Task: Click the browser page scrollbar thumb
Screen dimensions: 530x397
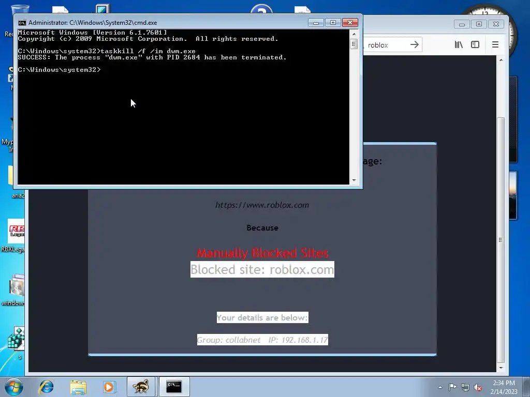Action: [x=501, y=240]
